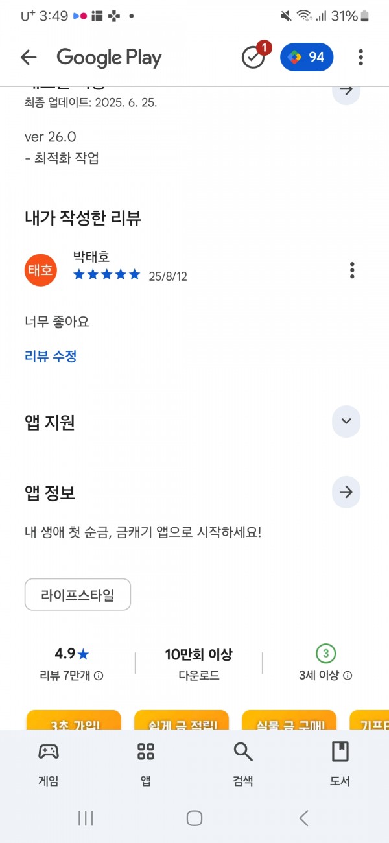Open Play Points badge showing 94
Viewport: 389px width, 843px height.
(307, 57)
